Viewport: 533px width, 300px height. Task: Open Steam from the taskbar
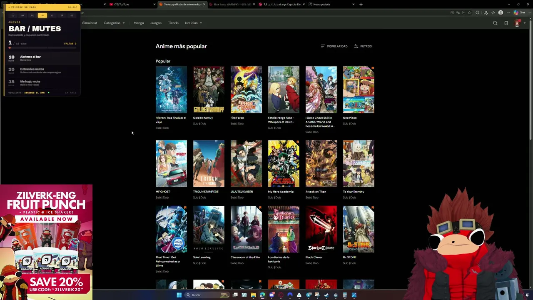coord(326,295)
